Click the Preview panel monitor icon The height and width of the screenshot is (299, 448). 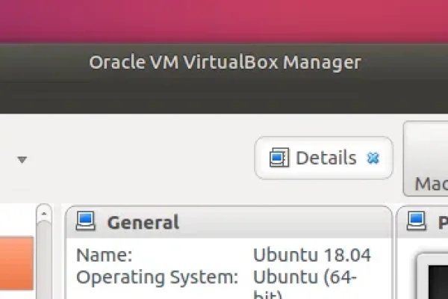tap(417, 221)
